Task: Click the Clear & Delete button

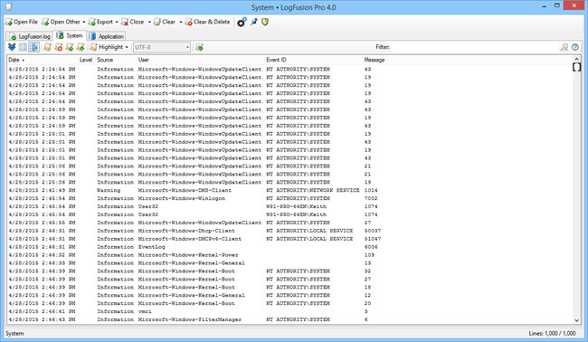Action: 207,22
